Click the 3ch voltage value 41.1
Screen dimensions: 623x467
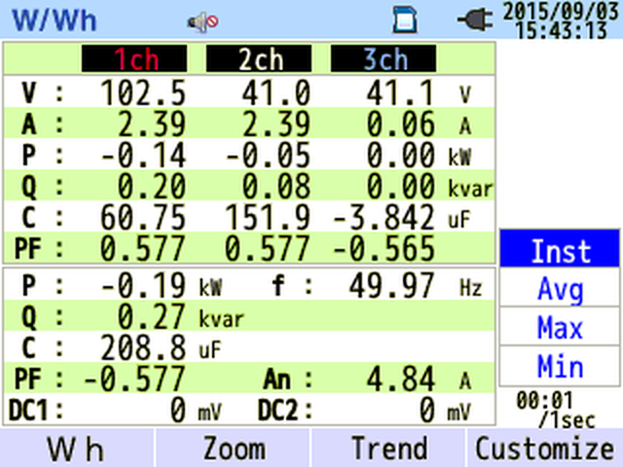[400, 92]
